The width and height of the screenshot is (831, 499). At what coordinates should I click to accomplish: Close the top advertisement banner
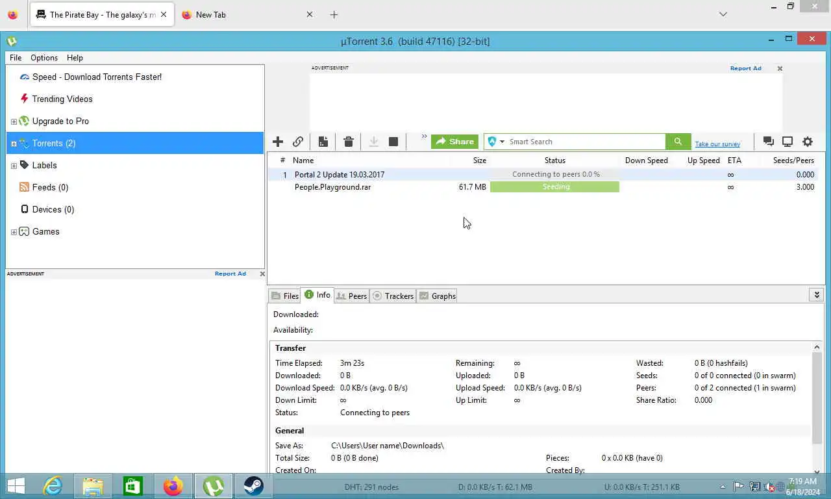780,68
